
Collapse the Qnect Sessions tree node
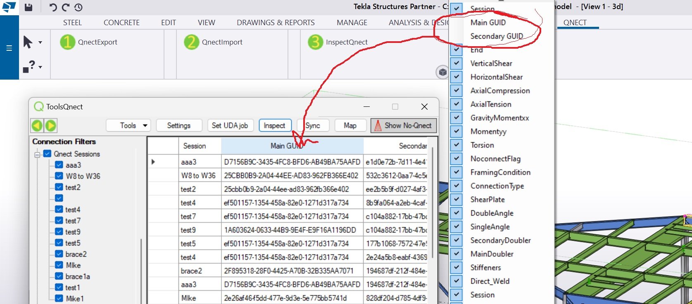(37, 155)
